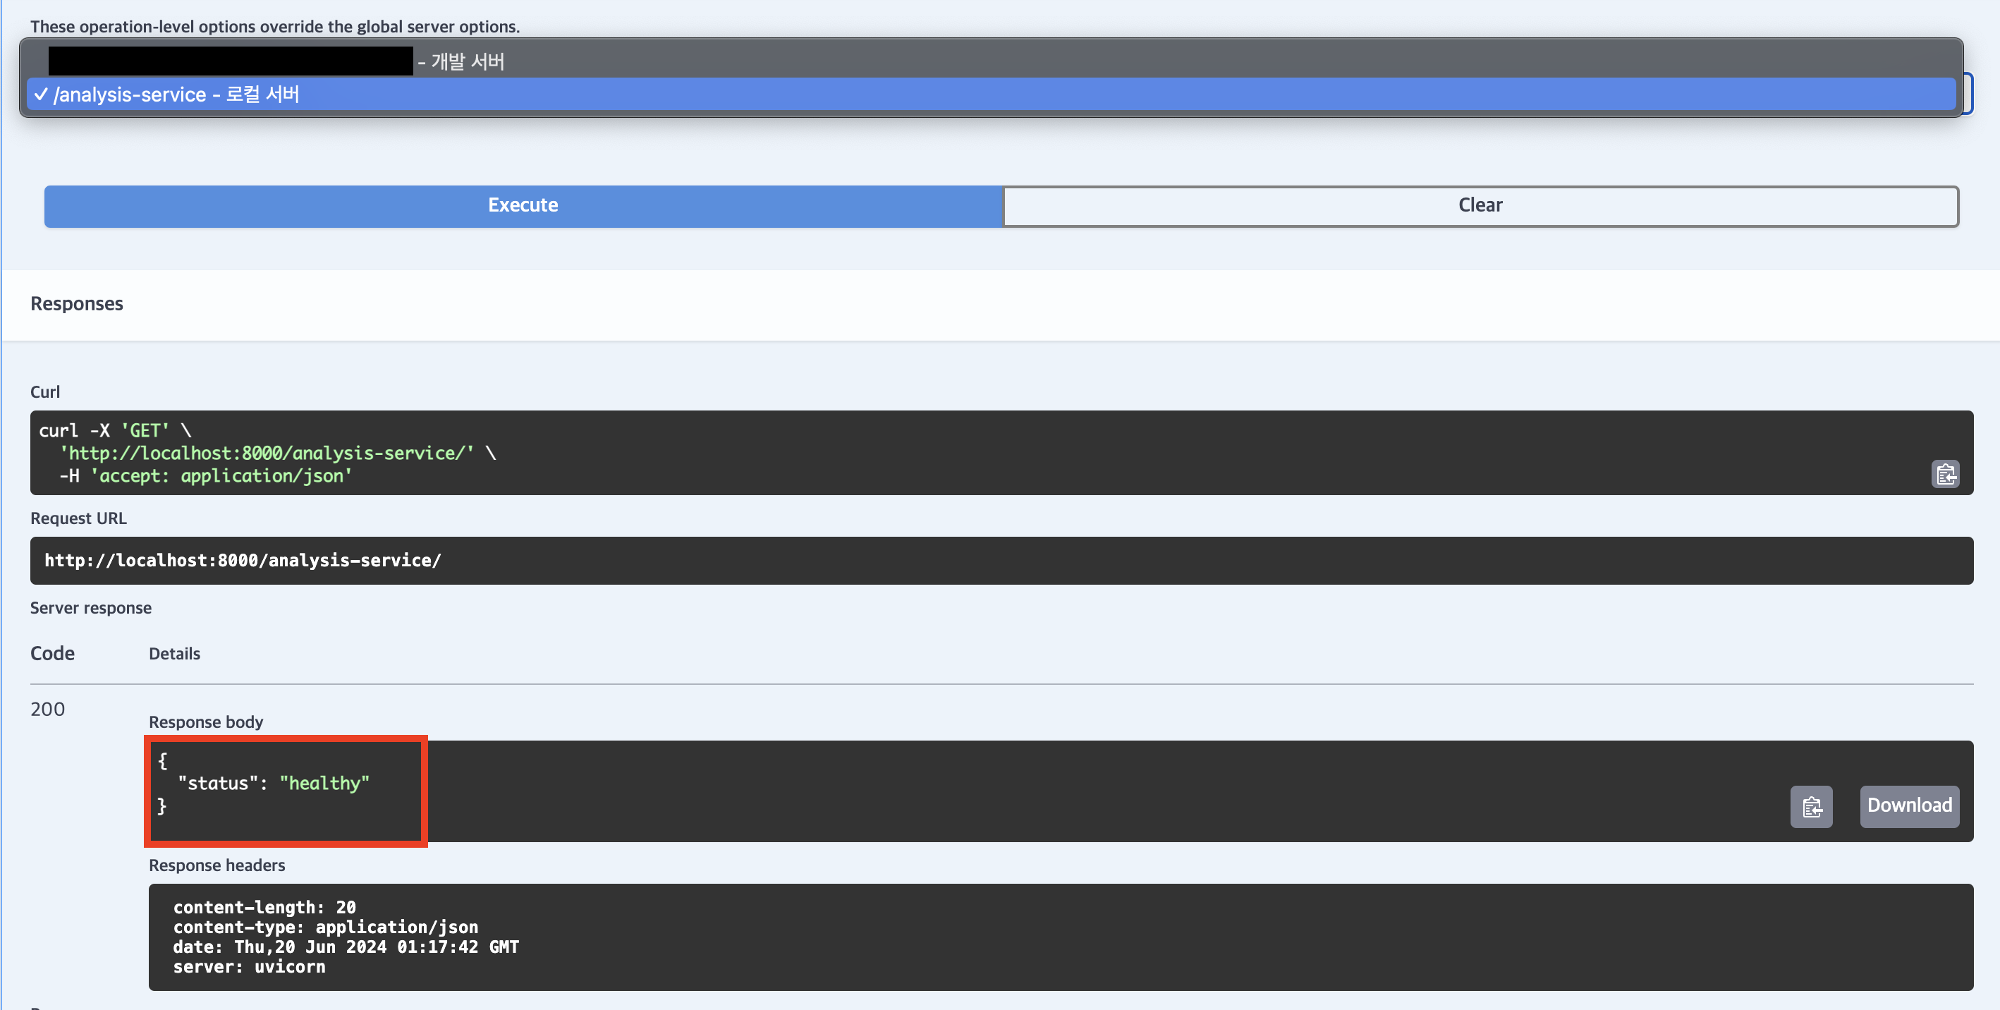Image resolution: width=2000 pixels, height=1010 pixels.
Task: Click the checkmark next to /analysis-service option
Action: coord(41,94)
